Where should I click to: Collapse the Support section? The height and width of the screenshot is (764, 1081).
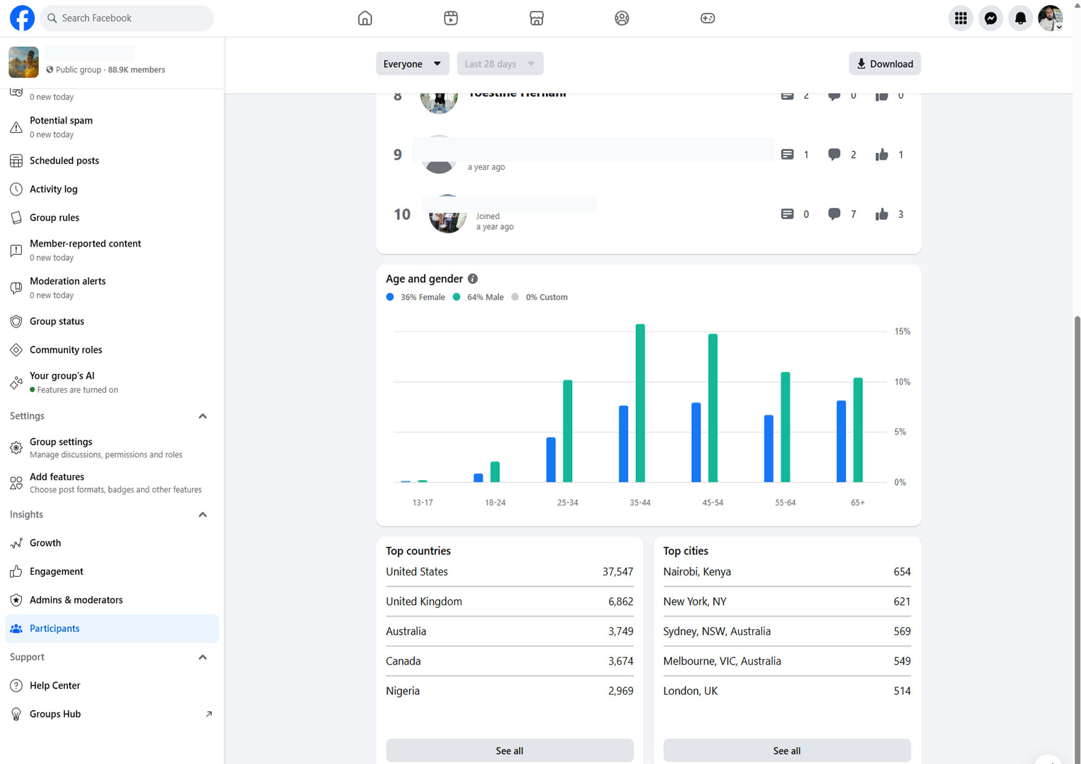point(202,657)
